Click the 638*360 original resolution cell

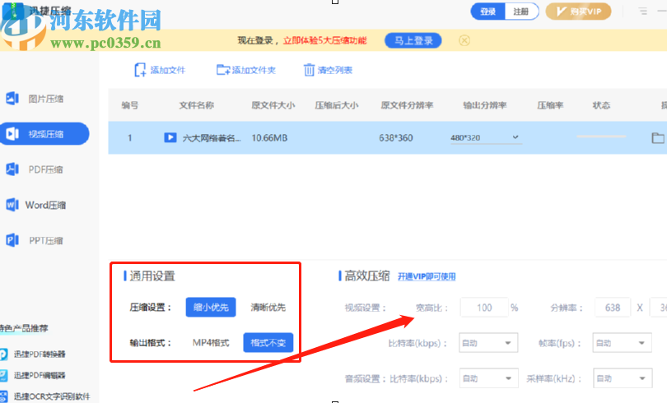click(395, 138)
